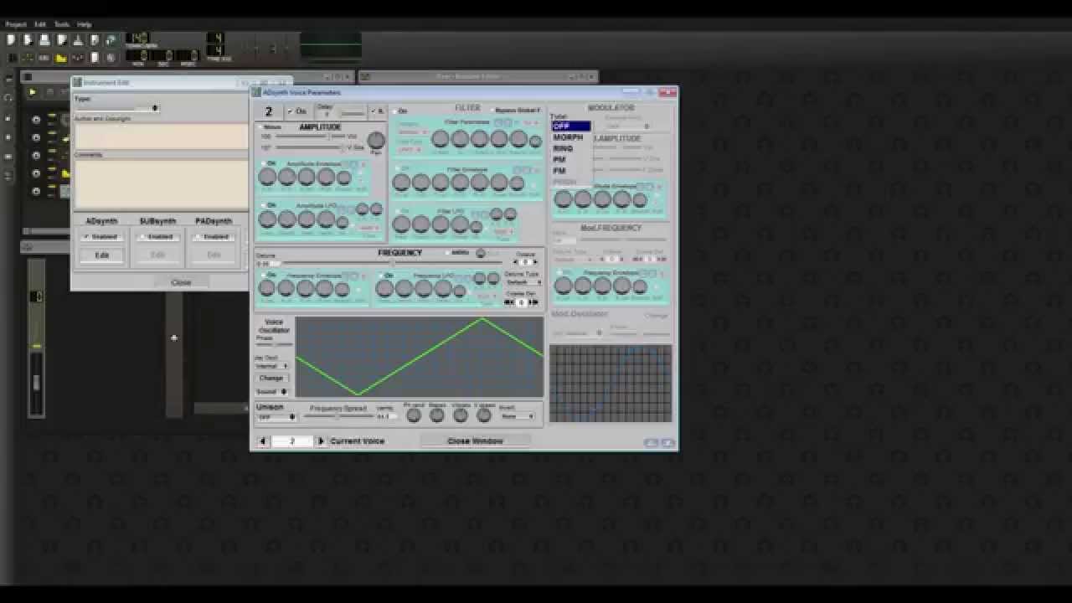Enable the 440Hz fixed frequency checkbox

click(457, 252)
